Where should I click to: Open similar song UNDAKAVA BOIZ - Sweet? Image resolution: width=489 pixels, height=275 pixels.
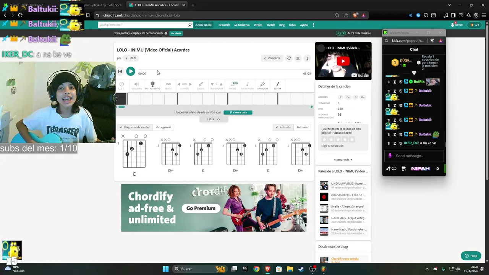tap(343, 185)
